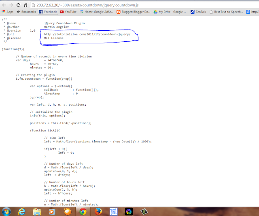The image size is (259, 216).
Task: Click the '@version' tag text
Action: [14, 31]
